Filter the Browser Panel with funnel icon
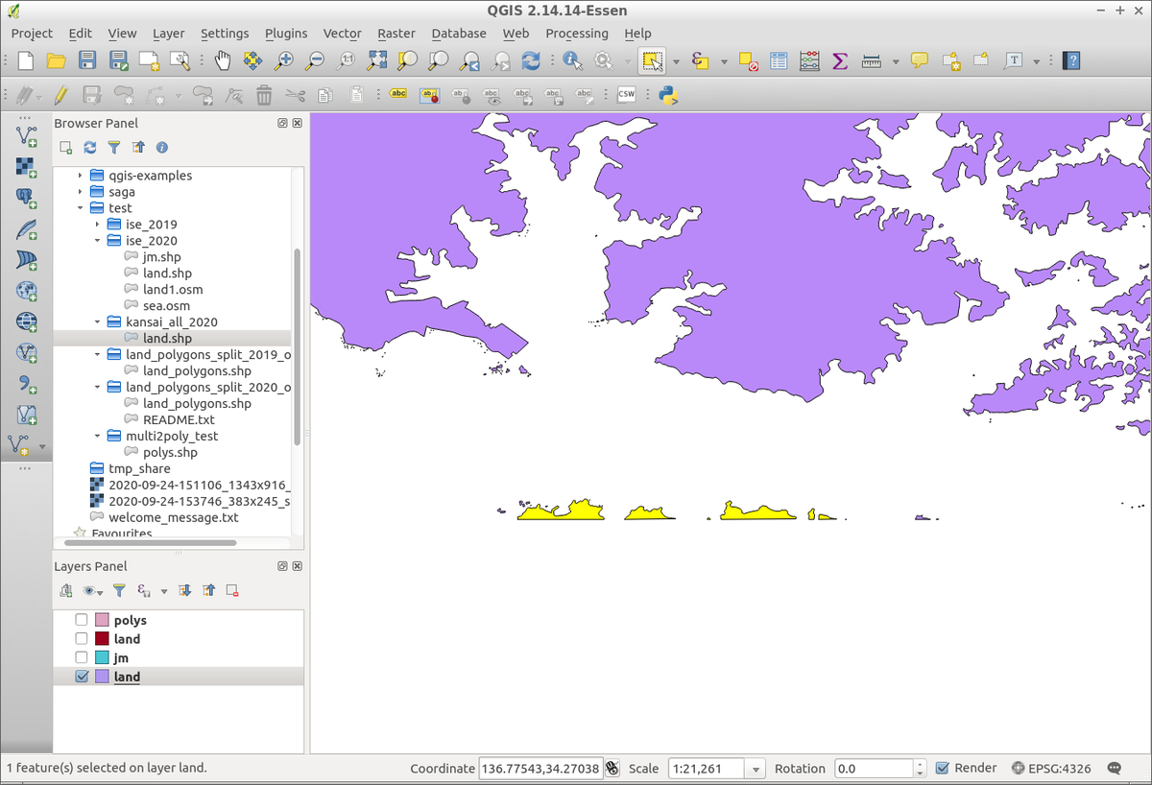This screenshot has width=1152, height=785. point(114,148)
